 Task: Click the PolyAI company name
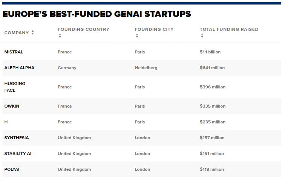12,169
